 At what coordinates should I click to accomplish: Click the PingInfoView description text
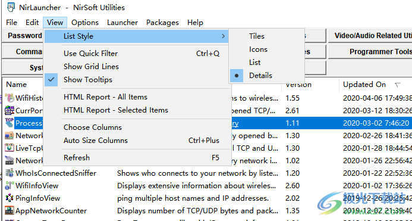point(193,198)
